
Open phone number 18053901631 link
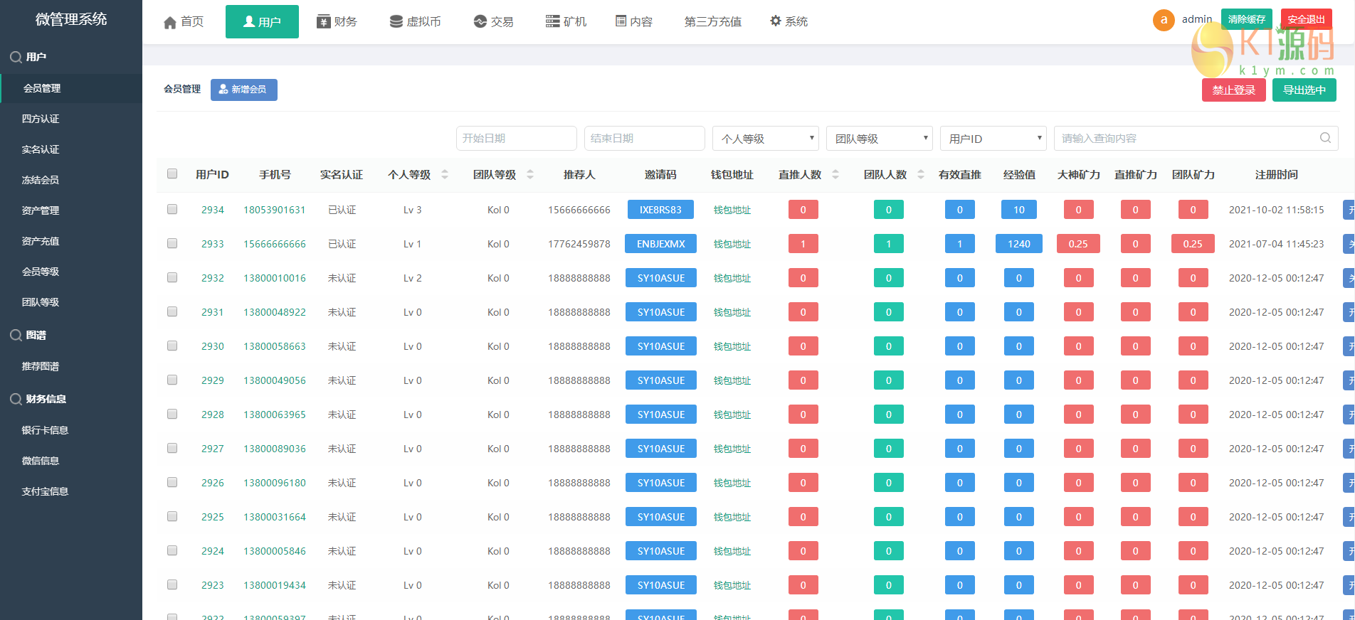pos(275,210)
